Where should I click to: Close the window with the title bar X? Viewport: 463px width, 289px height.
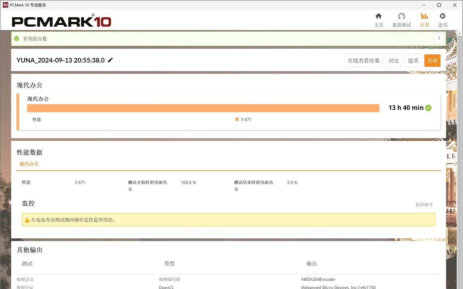click(x=455, y=5)
